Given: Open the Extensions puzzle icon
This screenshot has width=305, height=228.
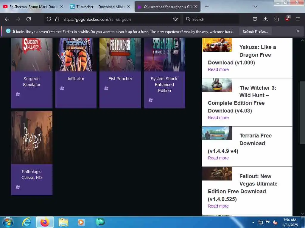Looking at the screenshot, I should click(276, 19).
